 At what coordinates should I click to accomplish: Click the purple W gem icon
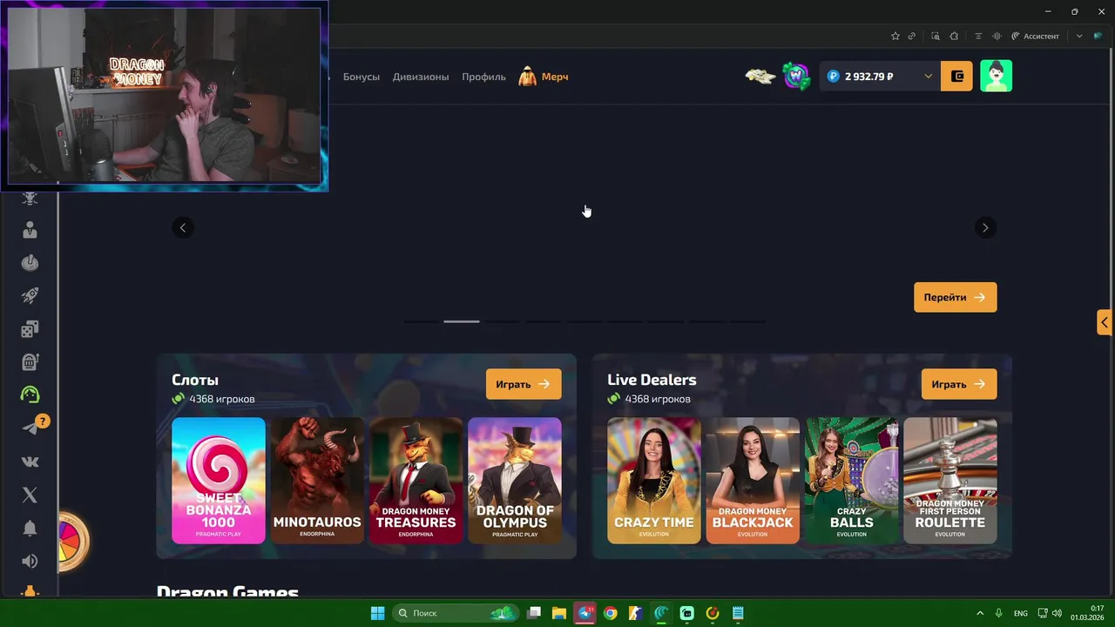click(x=796, y=77)
